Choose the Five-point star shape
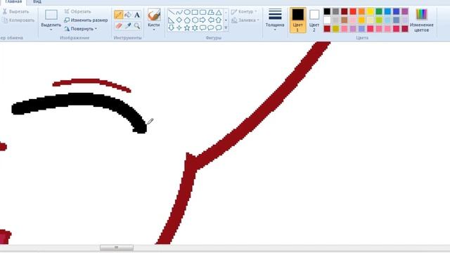 point(187,28)
